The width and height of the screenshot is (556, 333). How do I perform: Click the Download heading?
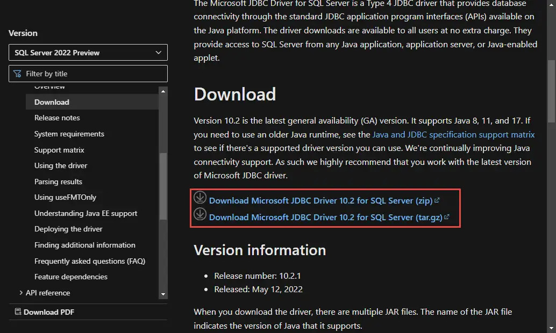235,94
